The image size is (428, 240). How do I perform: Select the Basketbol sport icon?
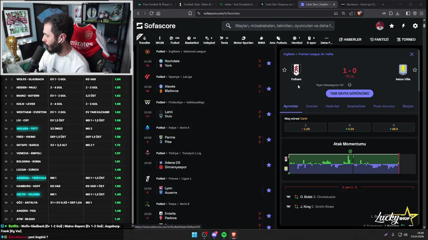[192, 40]
